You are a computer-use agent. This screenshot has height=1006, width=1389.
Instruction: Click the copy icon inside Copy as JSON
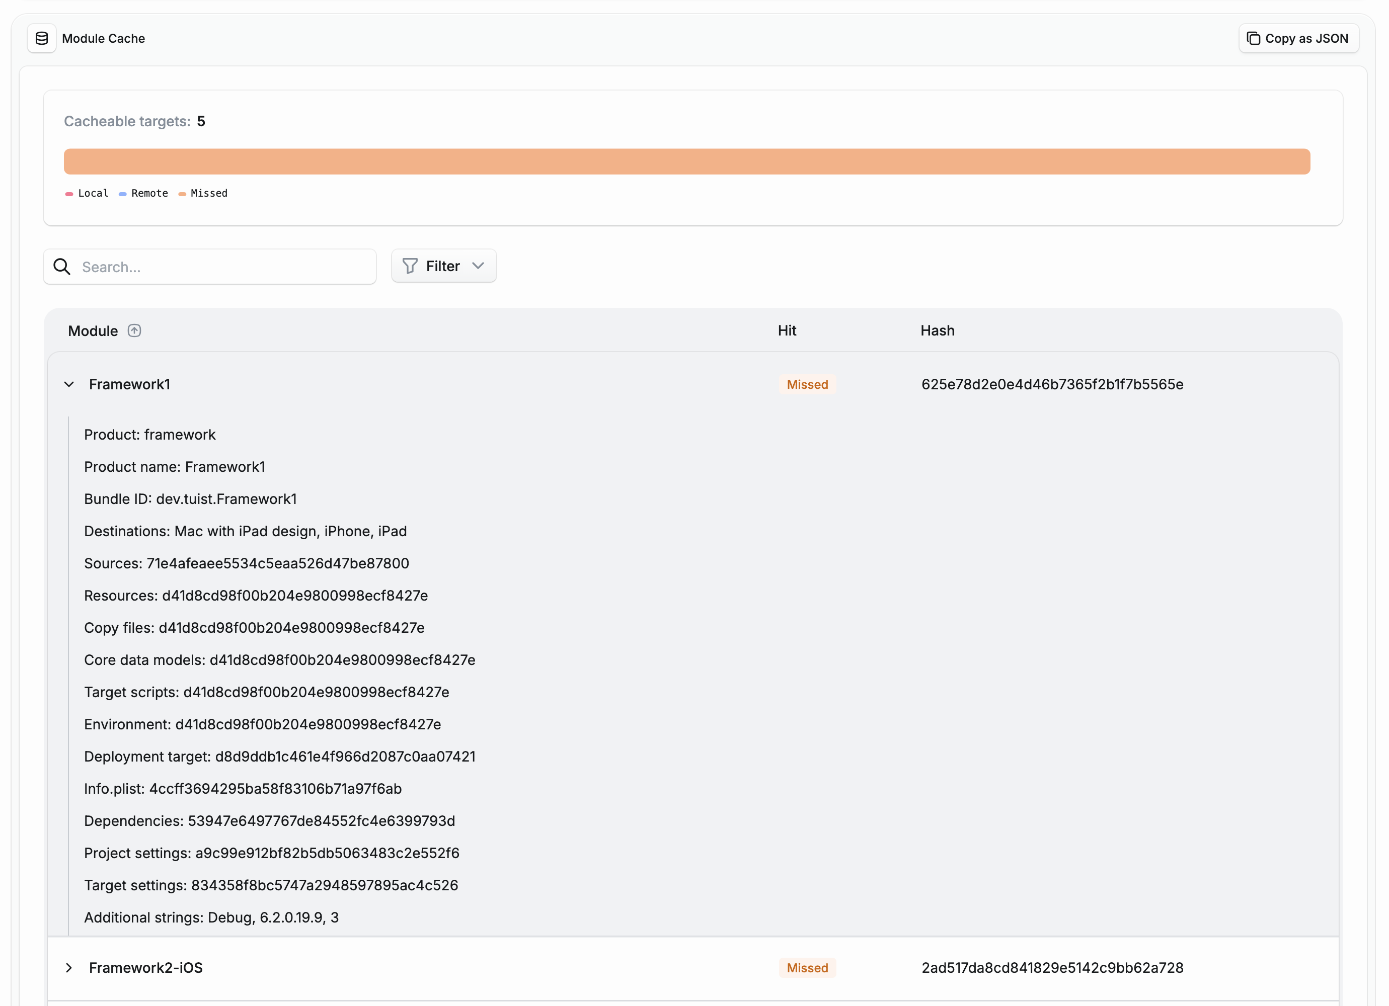pos(1253,38)
